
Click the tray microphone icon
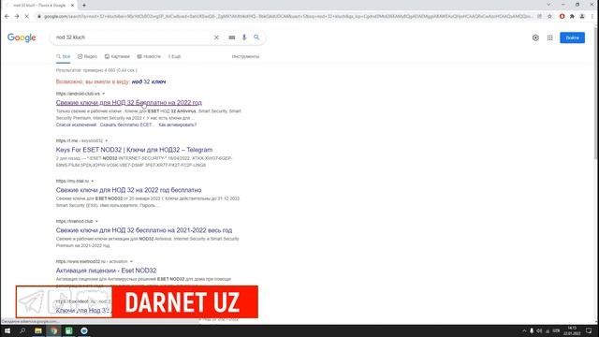532,330
